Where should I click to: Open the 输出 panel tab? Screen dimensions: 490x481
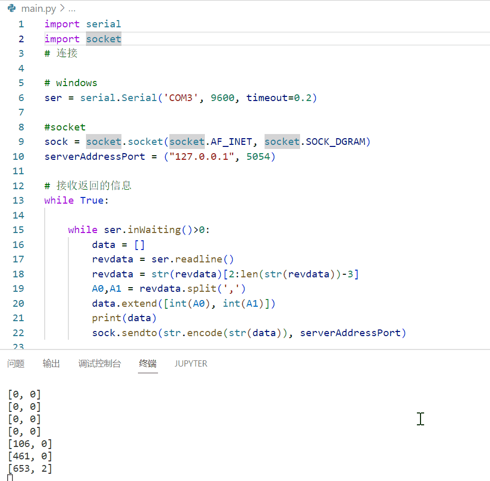(51, 363)
